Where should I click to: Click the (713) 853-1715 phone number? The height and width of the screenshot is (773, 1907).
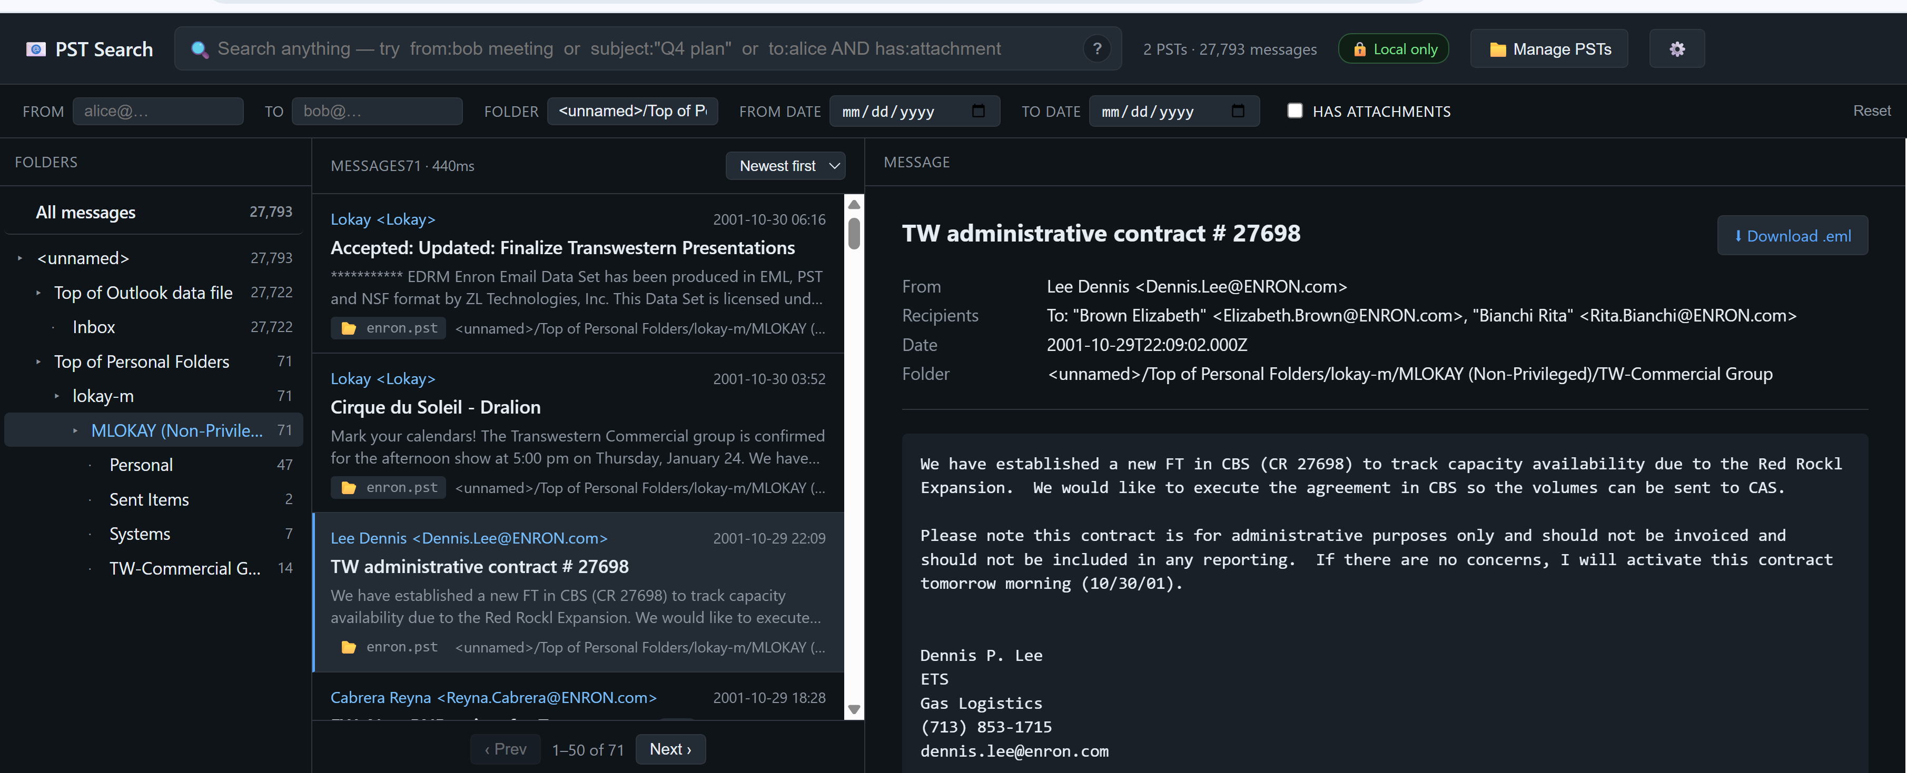pyautogui.click(x=986, y=726)
